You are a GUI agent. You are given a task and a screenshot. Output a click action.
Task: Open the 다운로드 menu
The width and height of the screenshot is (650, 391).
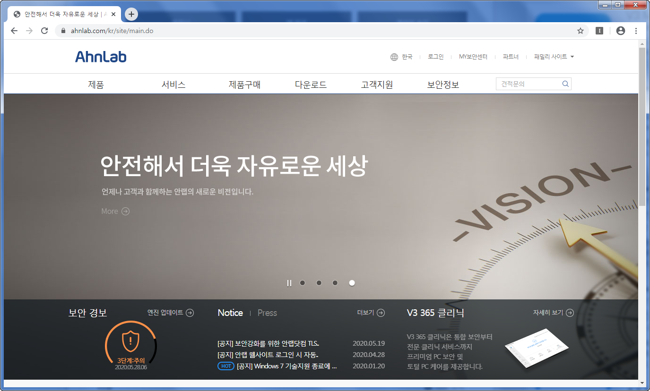pos(311,85)
